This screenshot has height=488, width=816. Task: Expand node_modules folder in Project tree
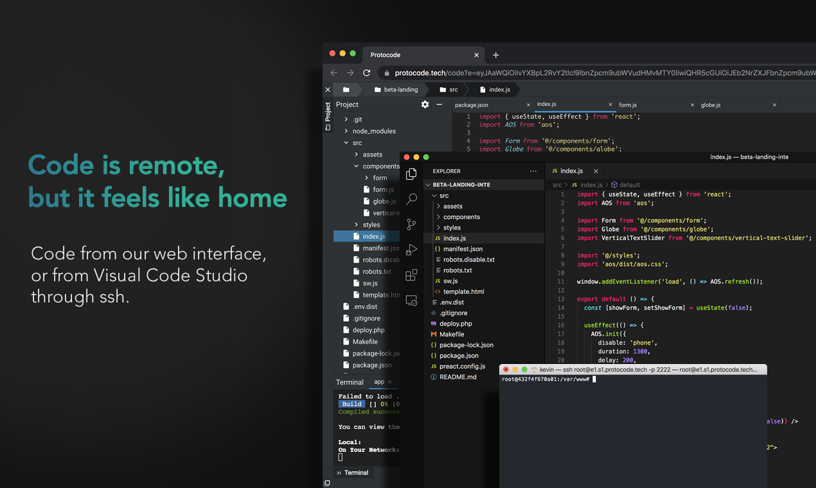coord(346,131)
